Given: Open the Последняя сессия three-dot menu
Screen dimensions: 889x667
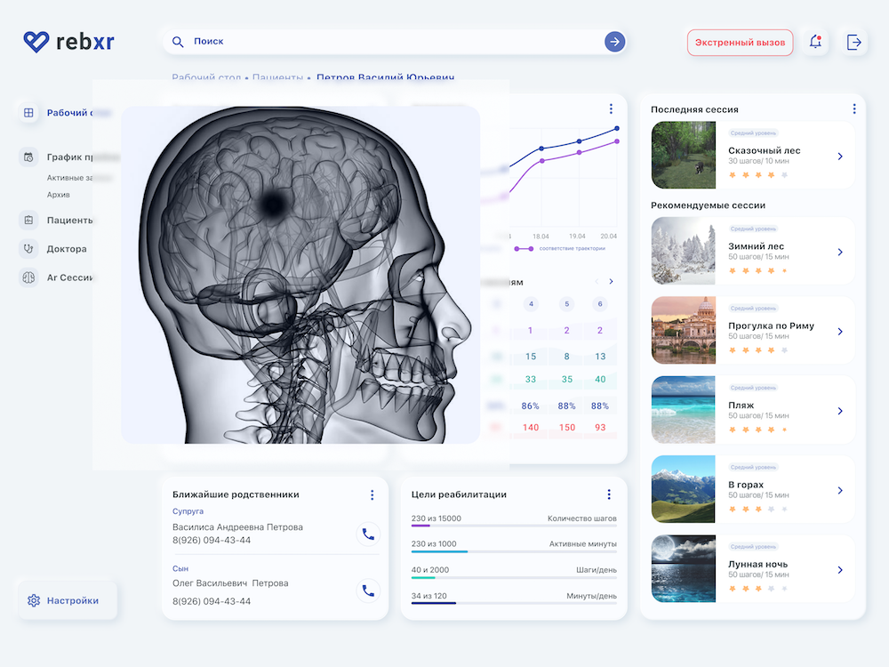Looking at the screenshot, I should point(853,109).
